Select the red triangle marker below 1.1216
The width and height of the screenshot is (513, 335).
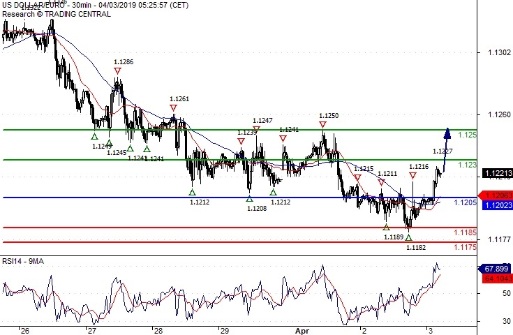pos(413,176)
